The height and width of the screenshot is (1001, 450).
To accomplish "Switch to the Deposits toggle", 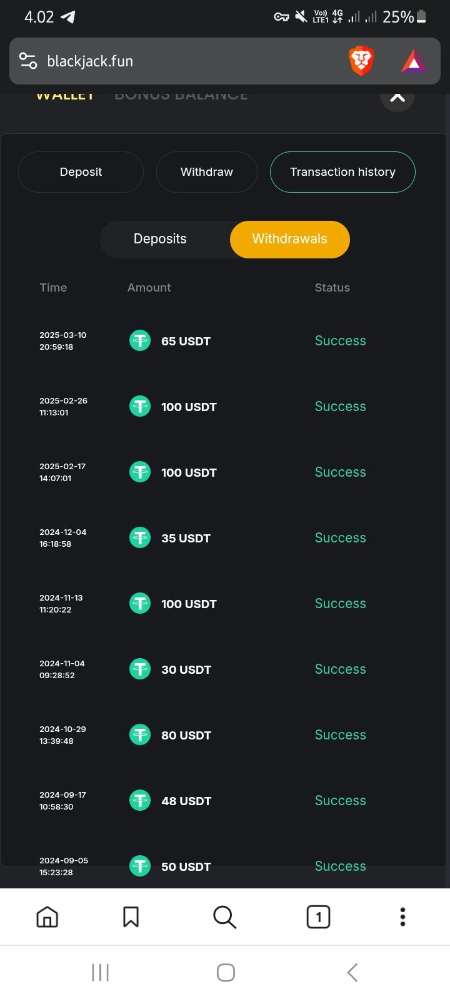I will (x=160, y=239).
